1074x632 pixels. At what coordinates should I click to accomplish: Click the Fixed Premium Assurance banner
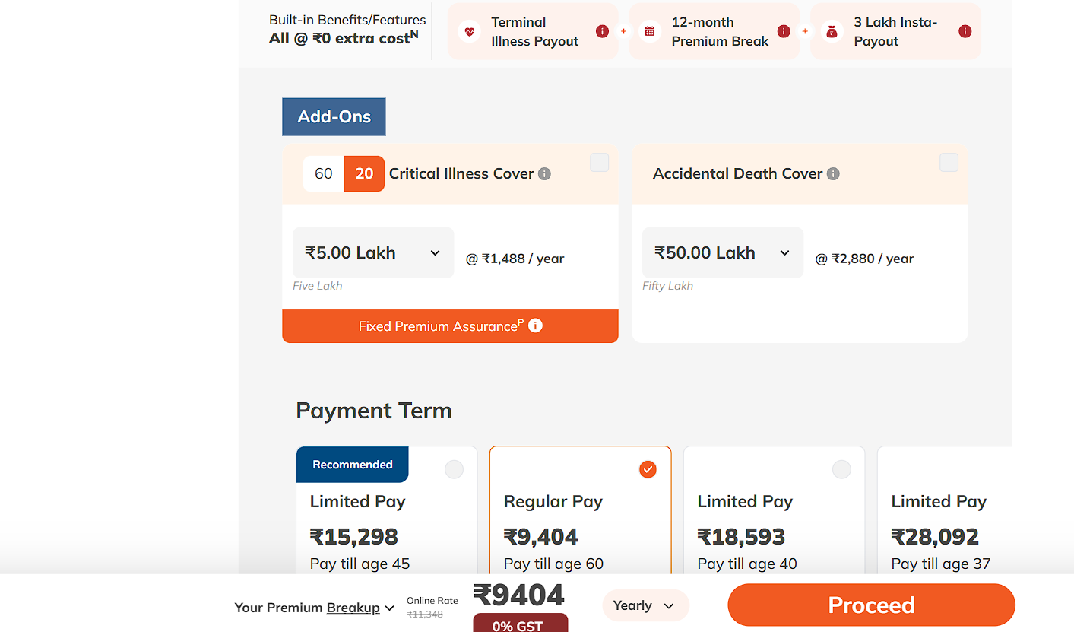441,325
